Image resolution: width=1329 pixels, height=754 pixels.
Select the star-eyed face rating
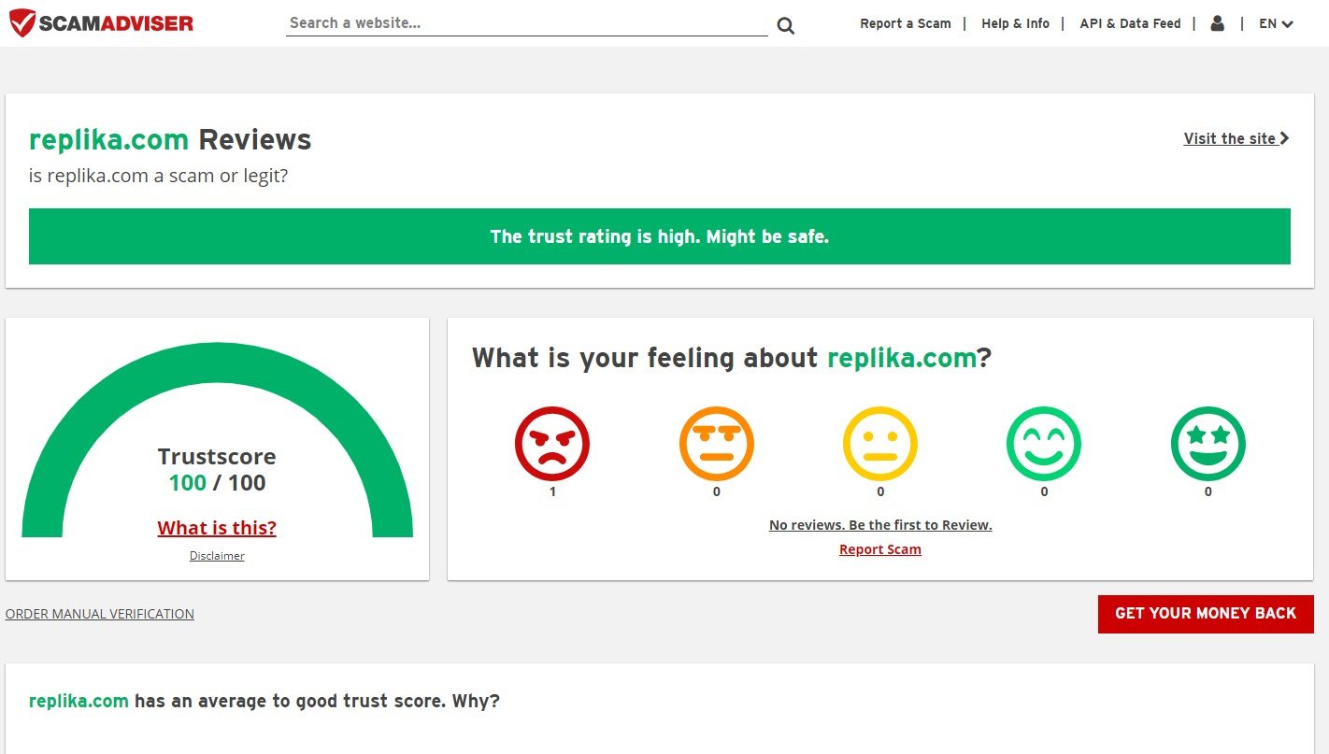(x=1208, y=444)
